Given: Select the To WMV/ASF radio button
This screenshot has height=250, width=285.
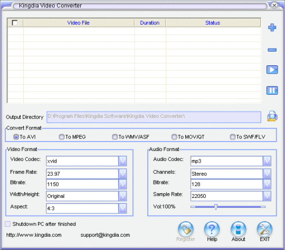Looking at the screenshot, I should 115,137.
